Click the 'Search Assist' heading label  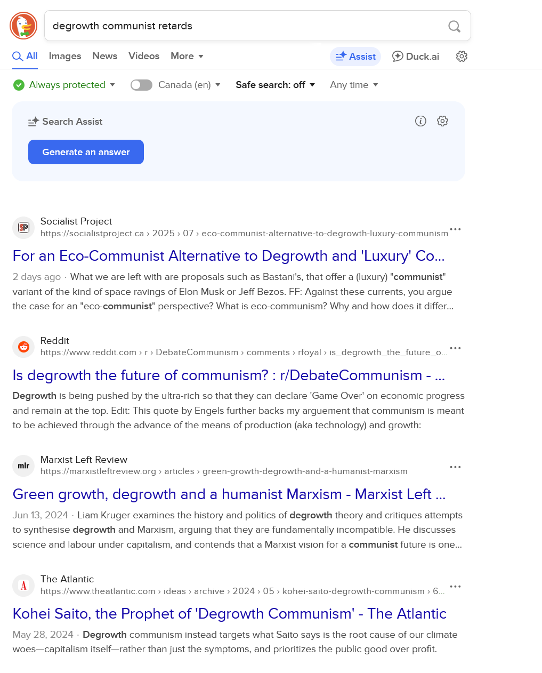pyautogui.click(x=72, y=122)
